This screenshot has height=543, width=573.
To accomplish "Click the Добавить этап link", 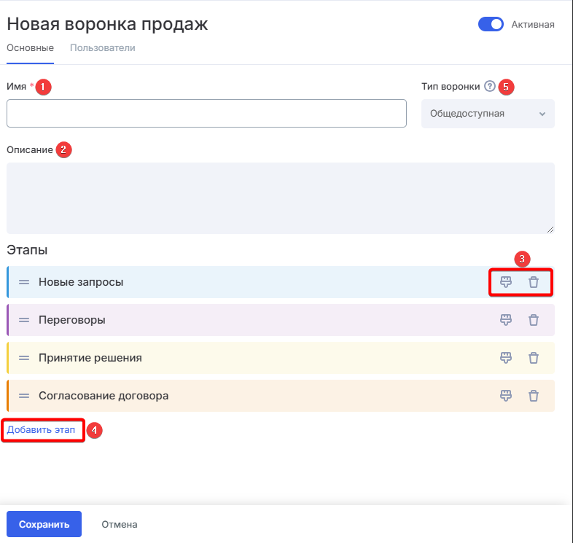I will [41, 430].
